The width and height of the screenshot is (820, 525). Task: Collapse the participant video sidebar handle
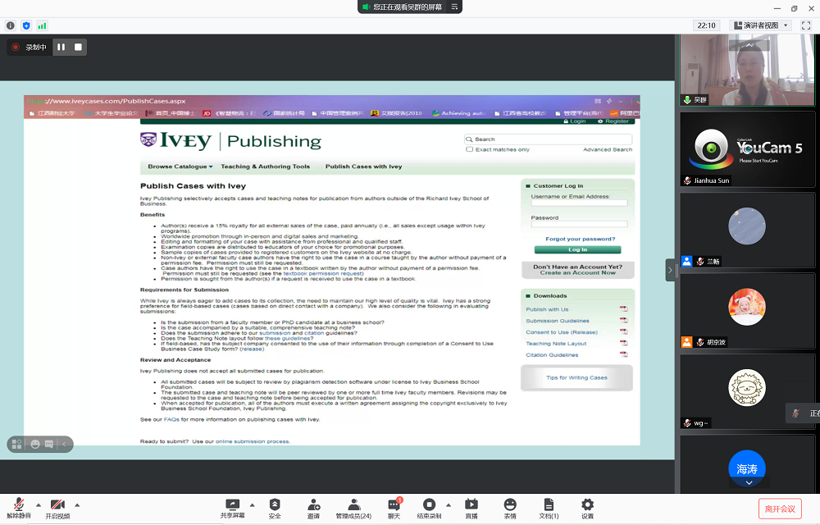point(671,270)
